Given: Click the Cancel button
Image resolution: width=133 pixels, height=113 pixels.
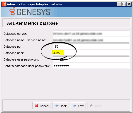Looking at the screenshot, I should [x=42, y=106].
